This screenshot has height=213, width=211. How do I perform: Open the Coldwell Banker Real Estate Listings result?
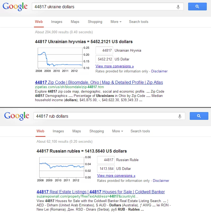pyautogui.click(x=101, y=192)
